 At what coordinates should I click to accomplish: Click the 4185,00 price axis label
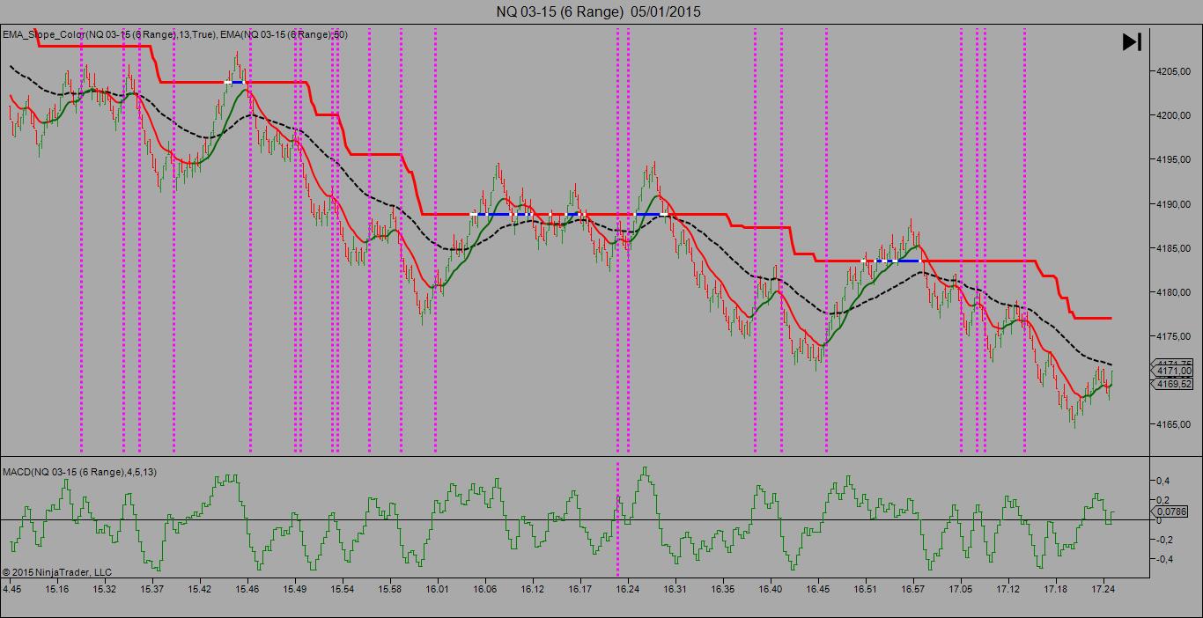(x=1175, y=248)
